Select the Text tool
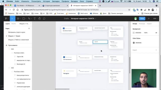Image resolution: width=161 pixels, height=90 pixels. (35, 18)
